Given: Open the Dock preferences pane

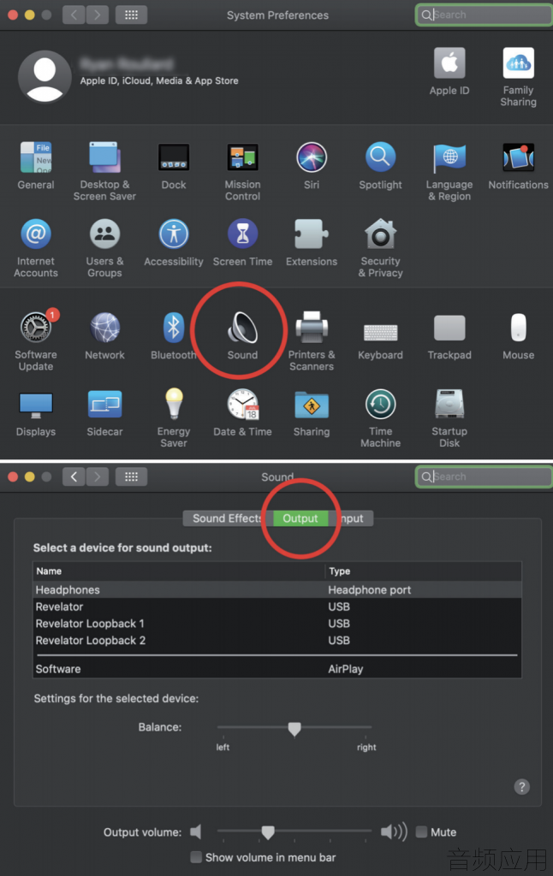Looking at the screenshot, I should pyautogui.click(x=173, y=166).
